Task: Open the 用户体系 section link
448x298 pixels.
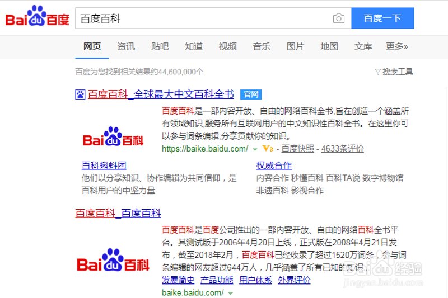Action: [255, 280]
